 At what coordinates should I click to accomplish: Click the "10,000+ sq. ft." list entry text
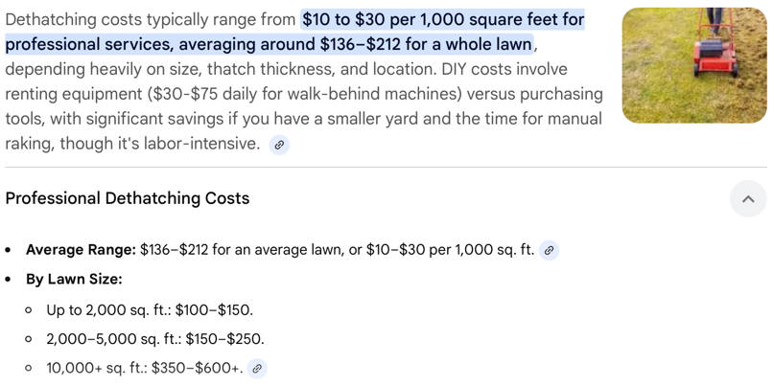[96, 368]
